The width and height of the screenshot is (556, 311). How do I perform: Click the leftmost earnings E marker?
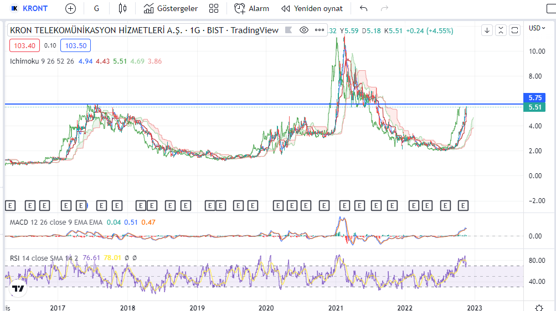11,205
